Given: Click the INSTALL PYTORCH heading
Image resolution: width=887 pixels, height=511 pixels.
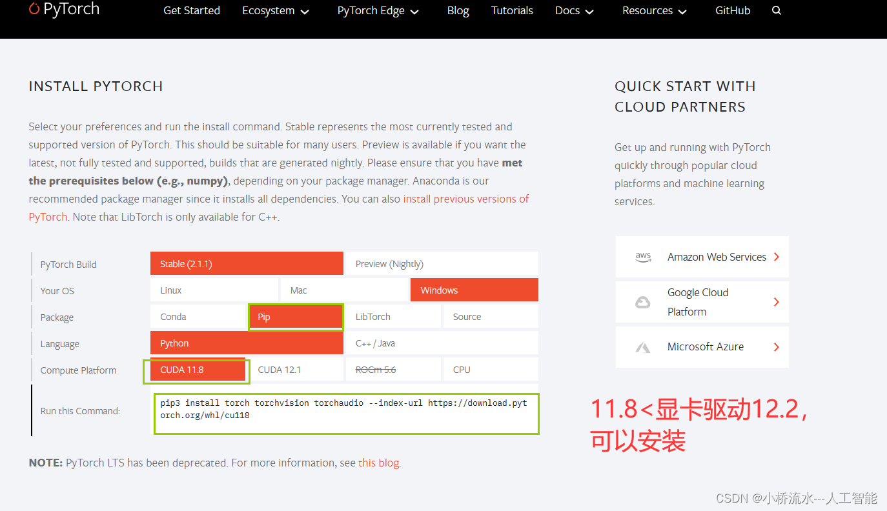Looking at the screenshot, I should coord(96,86).
